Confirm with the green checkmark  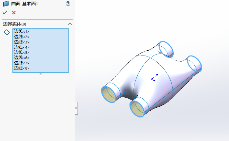click(x=5, y=12)
